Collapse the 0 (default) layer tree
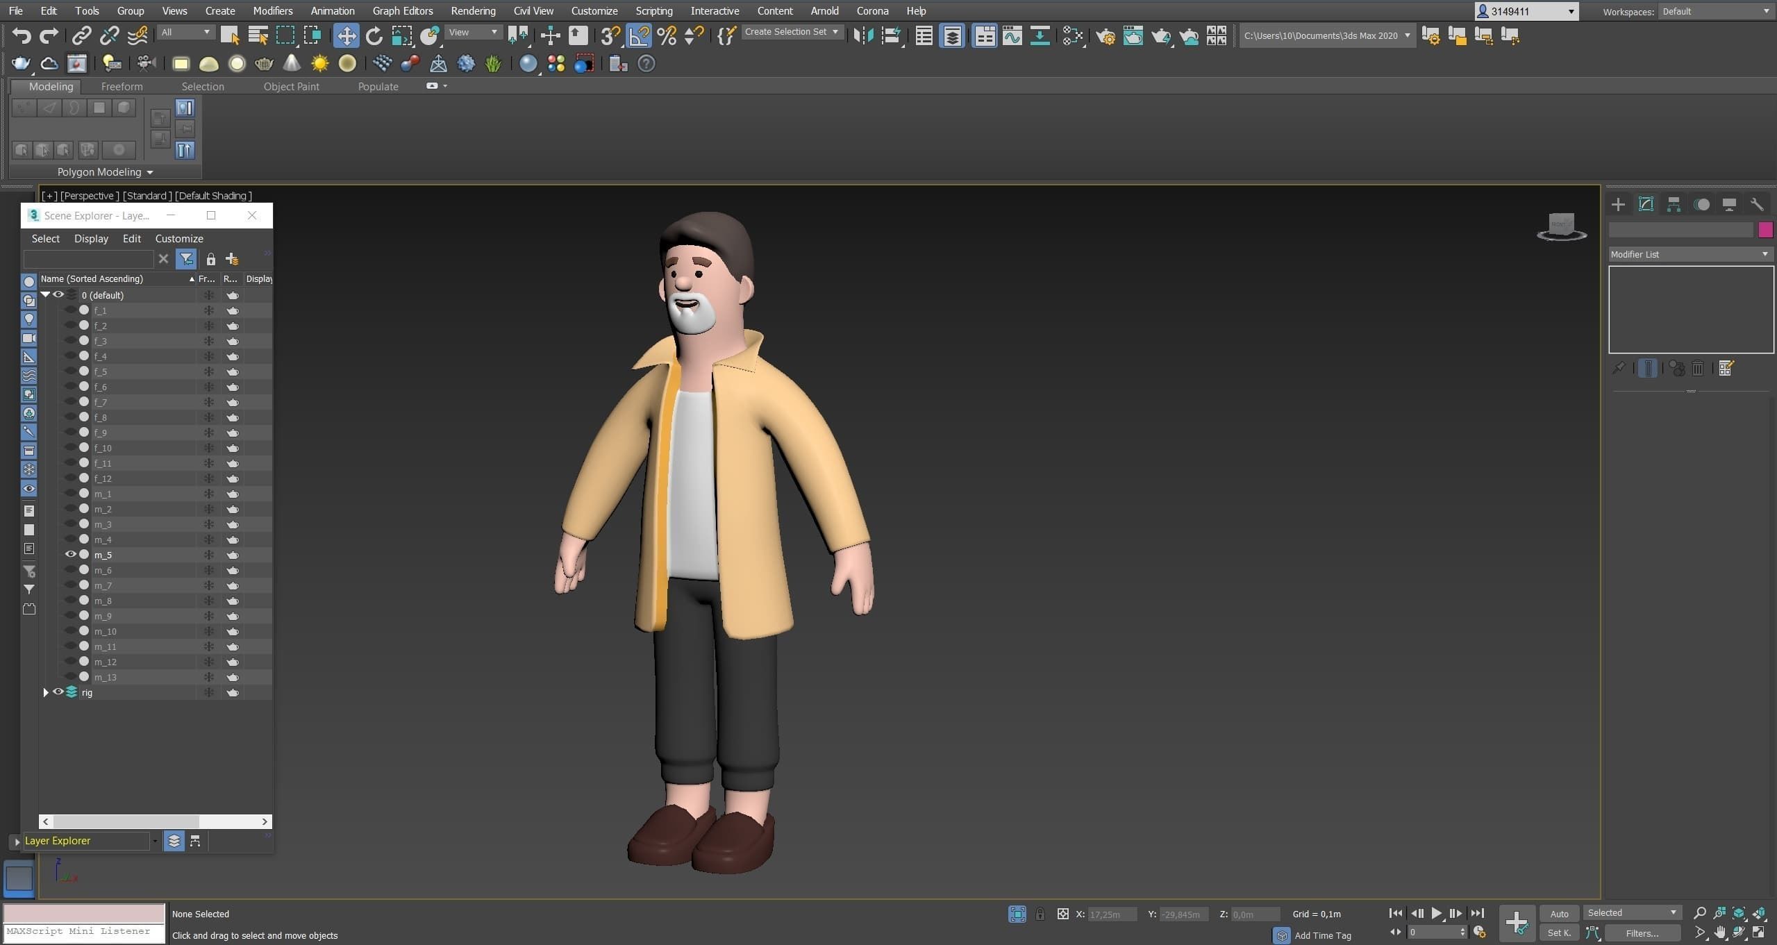The height and width of the screenshot is (945, 1777). click(45, 294)
